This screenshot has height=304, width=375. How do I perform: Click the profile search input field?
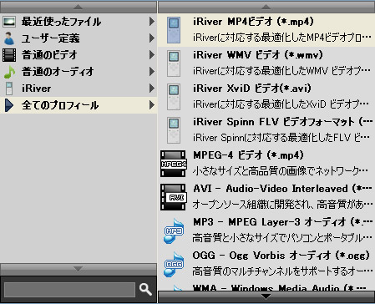coord(69,290)
